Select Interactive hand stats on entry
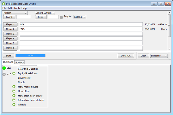The height and width of the screenshot is (115, 173). point(30,100)
